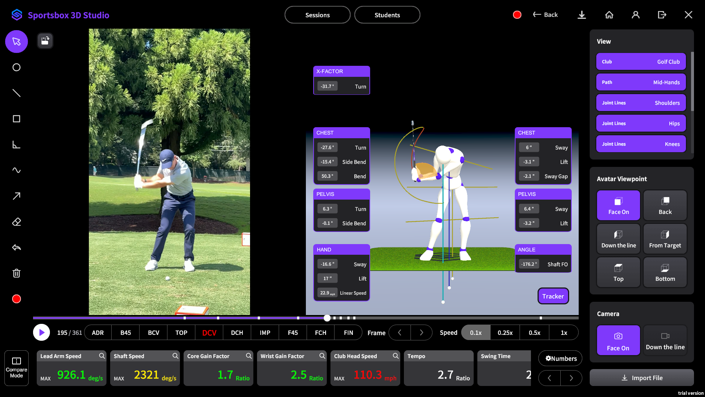This screenshot has height=397, width=705.
Task: Click the download icon in top bar
Action: (582, 15)
